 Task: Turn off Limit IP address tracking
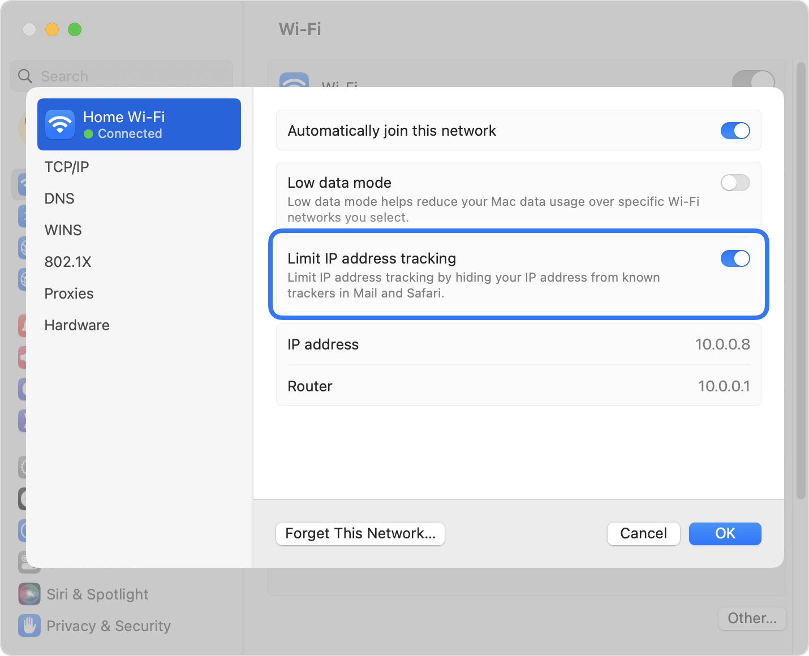pos(735,258)
